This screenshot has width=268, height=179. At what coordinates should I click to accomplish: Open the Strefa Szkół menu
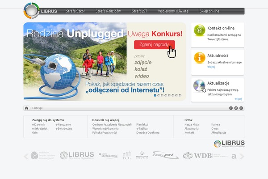pyautogui.click(x=75, y=11)
